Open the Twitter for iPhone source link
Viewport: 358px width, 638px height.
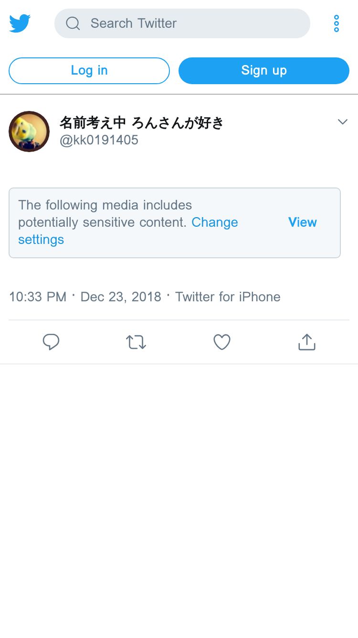[228, 297]
